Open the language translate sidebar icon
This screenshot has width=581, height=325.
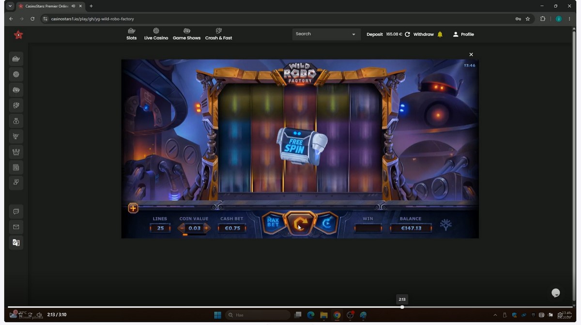pos(16,243)
